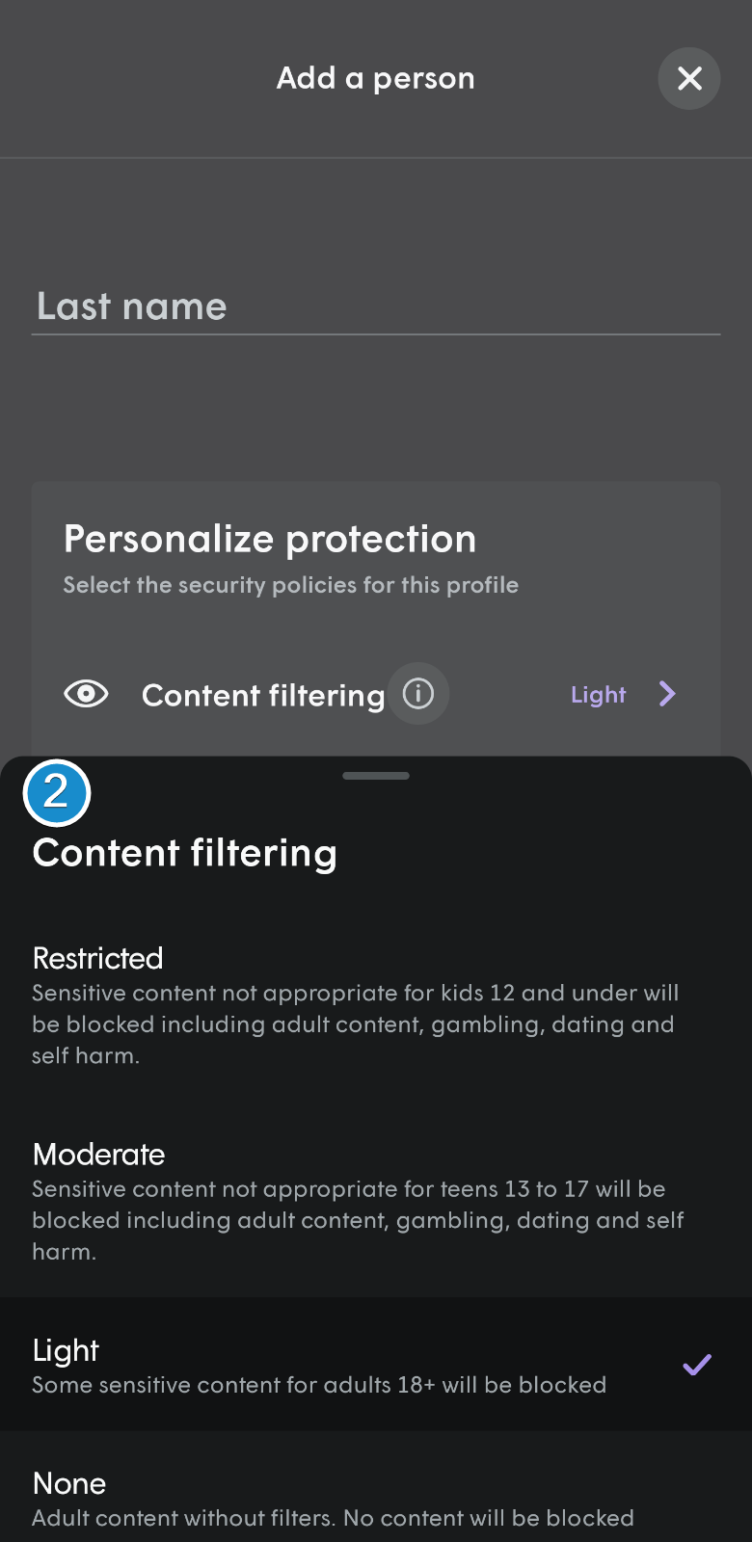Tap the 'Adult content without filters' text

pos(183,1518)
